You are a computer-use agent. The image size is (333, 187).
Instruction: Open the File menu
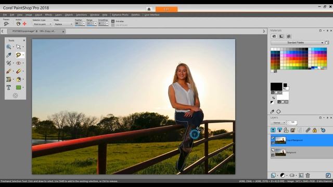(x=5, y=15)
